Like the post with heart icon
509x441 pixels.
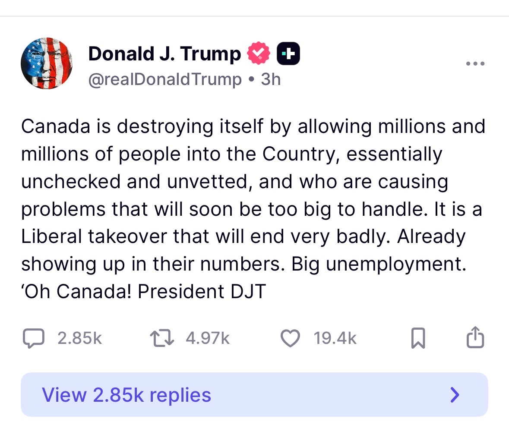click(x=290, y=338)
